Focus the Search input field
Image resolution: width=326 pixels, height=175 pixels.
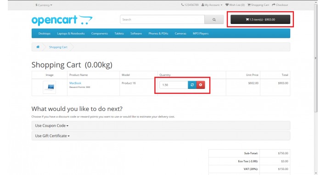coord(163,20)
